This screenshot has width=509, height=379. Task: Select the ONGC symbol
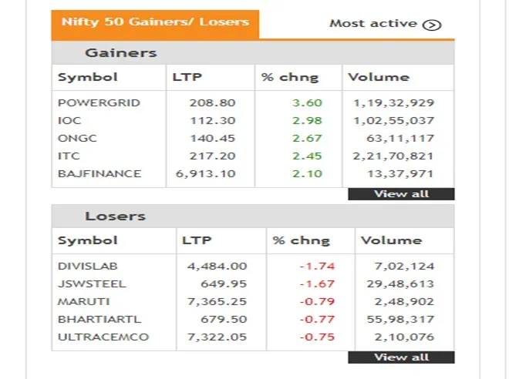(x=75, y=138)
